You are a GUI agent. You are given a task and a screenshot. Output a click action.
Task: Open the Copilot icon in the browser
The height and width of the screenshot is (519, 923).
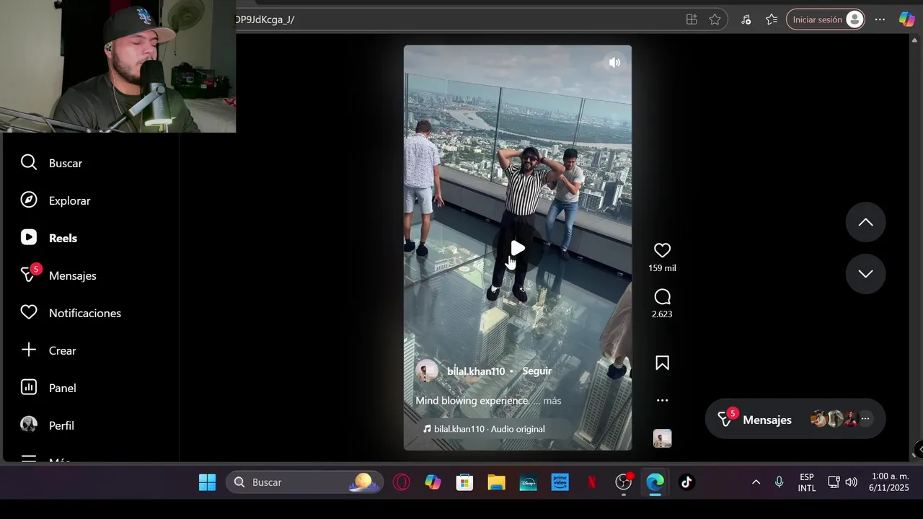tap(906, 19)
